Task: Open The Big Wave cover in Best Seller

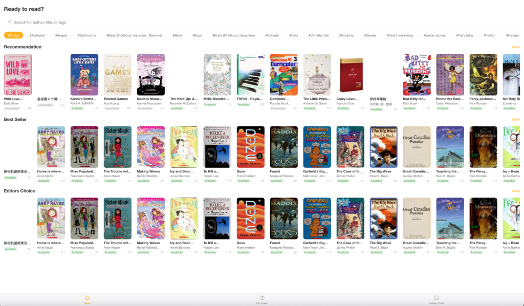Action: coord(384,147)
